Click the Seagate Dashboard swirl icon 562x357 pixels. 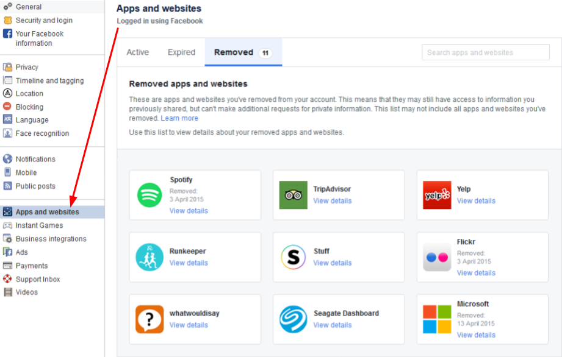coord(293,319)
